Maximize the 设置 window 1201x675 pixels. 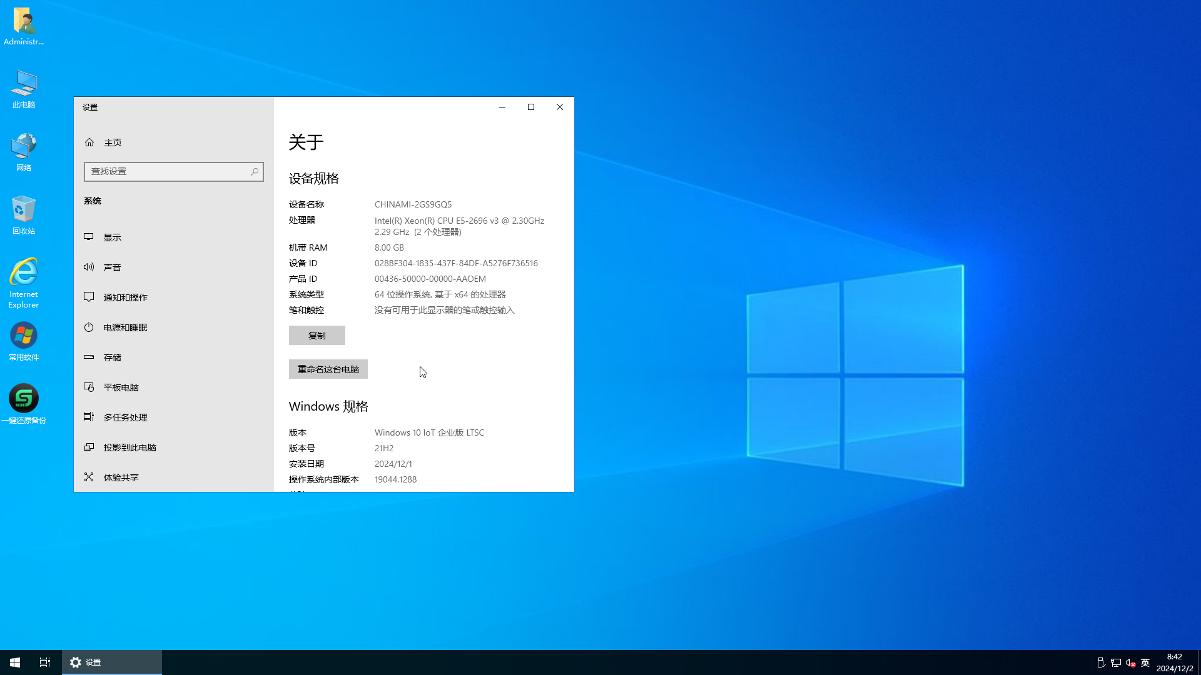(x=531, y=107)
